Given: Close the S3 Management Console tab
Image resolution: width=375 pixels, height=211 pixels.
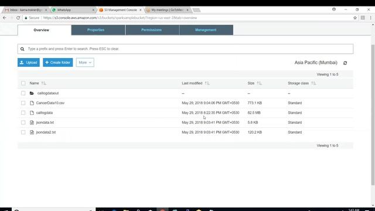Looking at the screenshot, I should click(141, 10).
